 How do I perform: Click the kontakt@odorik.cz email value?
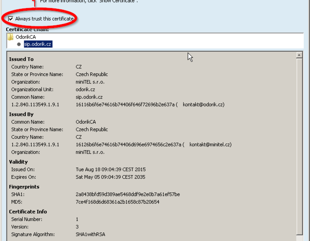click(x=204, y=105)
